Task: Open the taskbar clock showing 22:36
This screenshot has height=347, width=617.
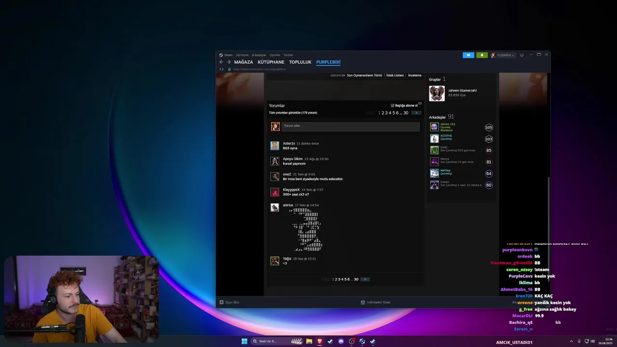Action: [605, 341]
